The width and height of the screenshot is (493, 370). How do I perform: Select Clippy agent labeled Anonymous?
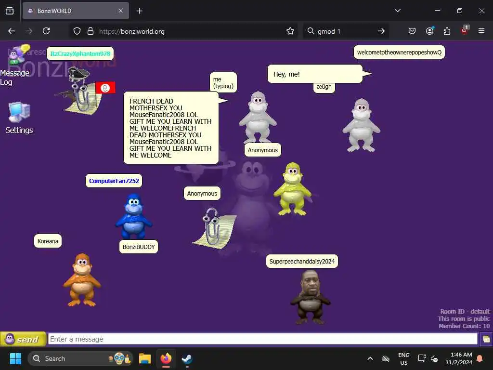(214, 228)
